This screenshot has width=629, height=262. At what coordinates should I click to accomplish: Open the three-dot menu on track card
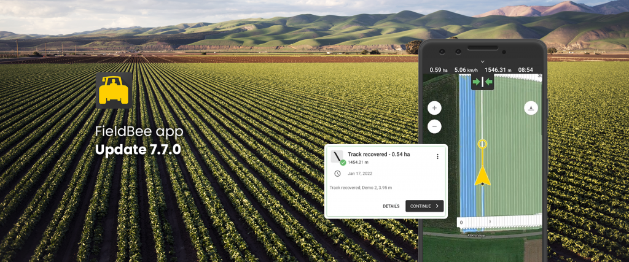click(437, 156)
